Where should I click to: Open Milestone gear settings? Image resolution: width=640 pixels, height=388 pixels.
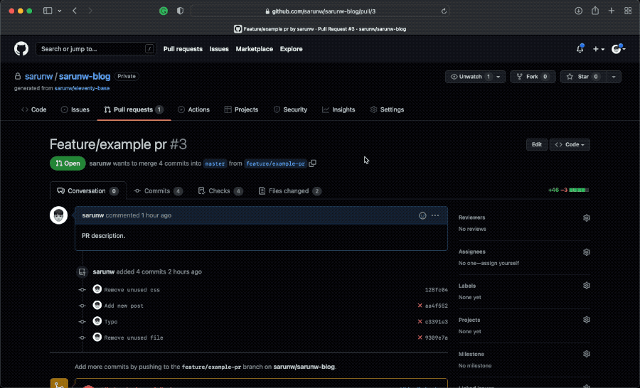[587, 354]
